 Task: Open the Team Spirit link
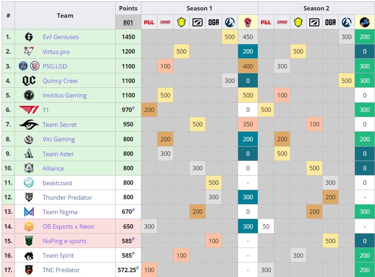tap(58, 256)
